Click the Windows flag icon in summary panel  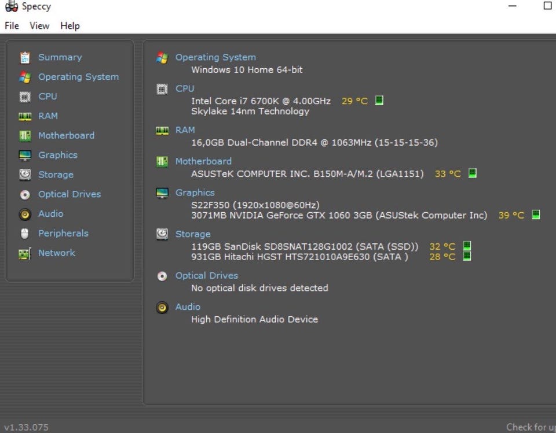[x=162, y=57]
